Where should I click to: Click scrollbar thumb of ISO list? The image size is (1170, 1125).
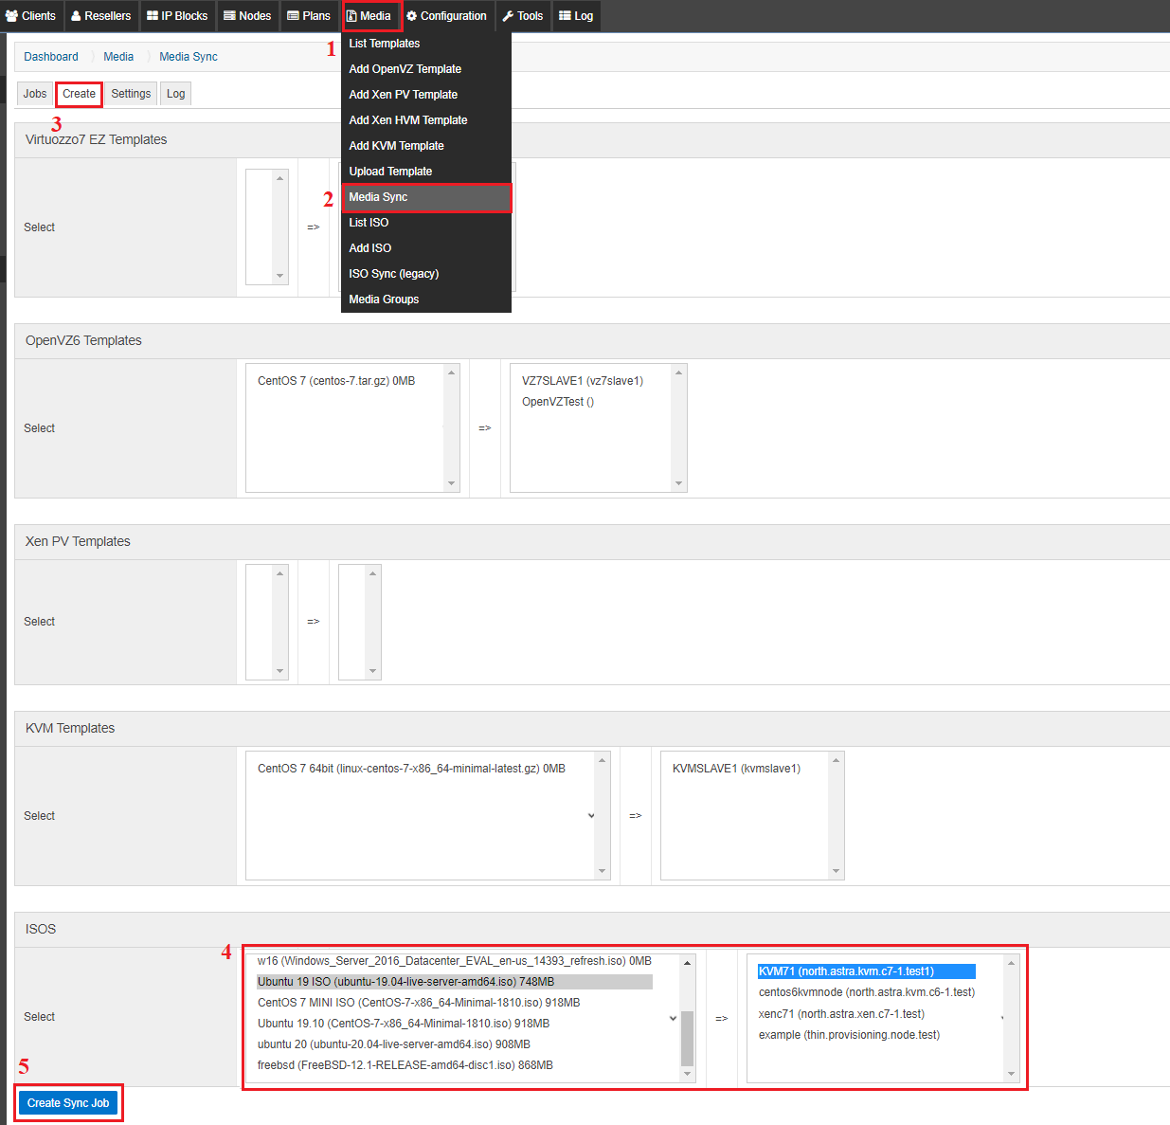pyautogui.click(x=688, y=1038)
